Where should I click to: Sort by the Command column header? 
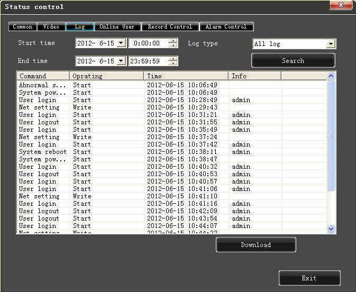pyautogui.click(x=43, y=76)
